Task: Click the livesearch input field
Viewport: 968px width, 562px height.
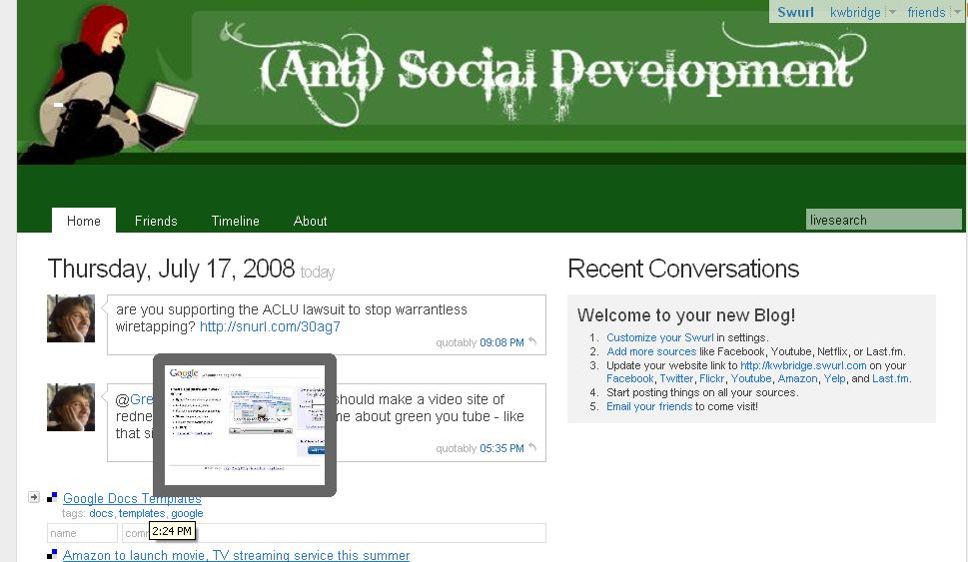Action: [x=883, y=220]
